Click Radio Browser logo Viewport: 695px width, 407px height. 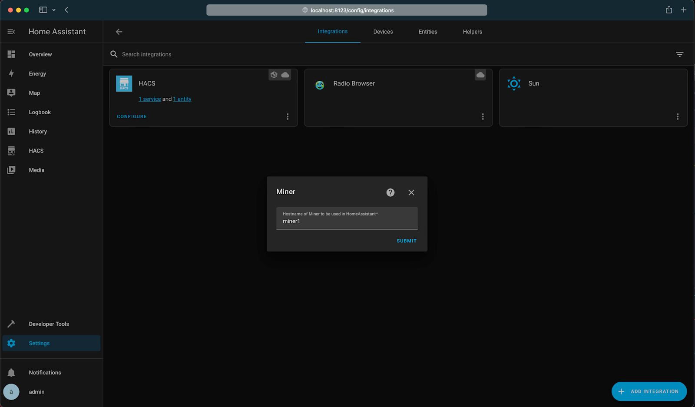(x=320, y=85)
